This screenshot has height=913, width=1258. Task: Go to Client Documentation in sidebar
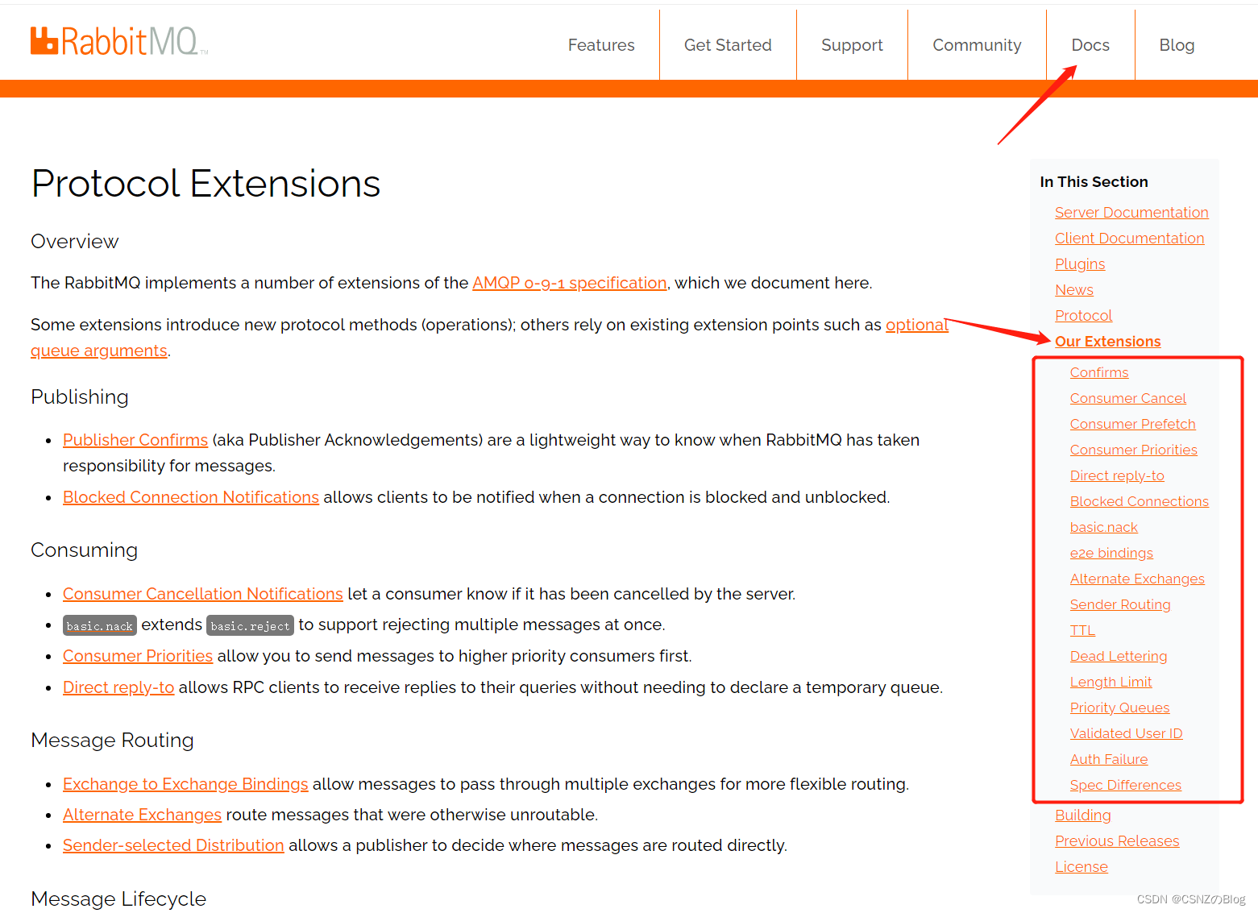pyautogui.click(x=1129, y=239)
